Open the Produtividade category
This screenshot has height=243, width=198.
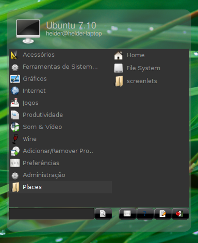(61, 115)
